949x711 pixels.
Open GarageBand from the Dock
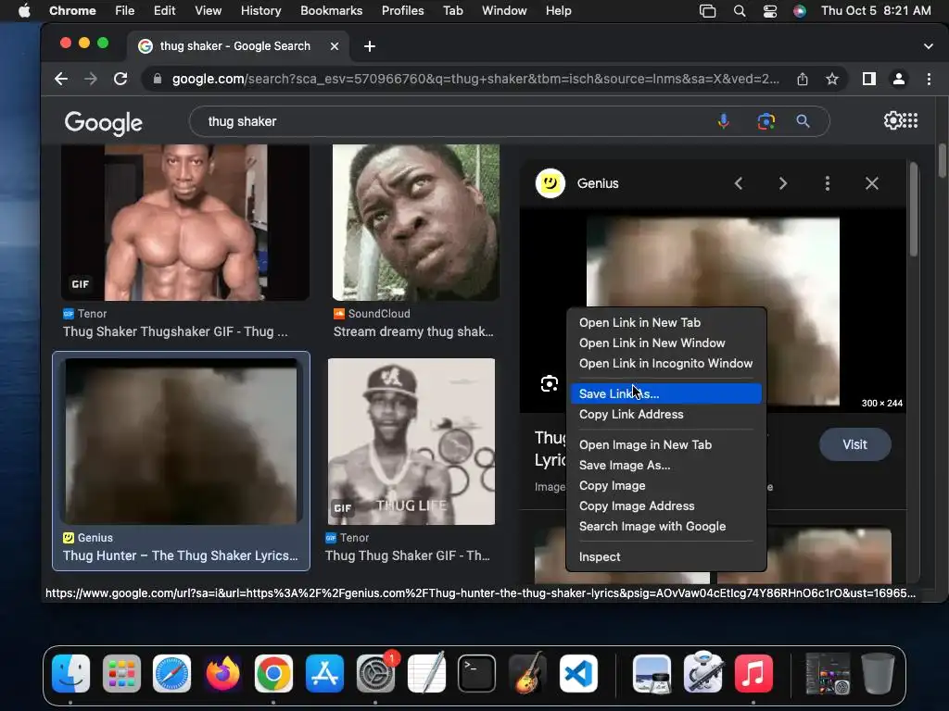click(527, 673)
